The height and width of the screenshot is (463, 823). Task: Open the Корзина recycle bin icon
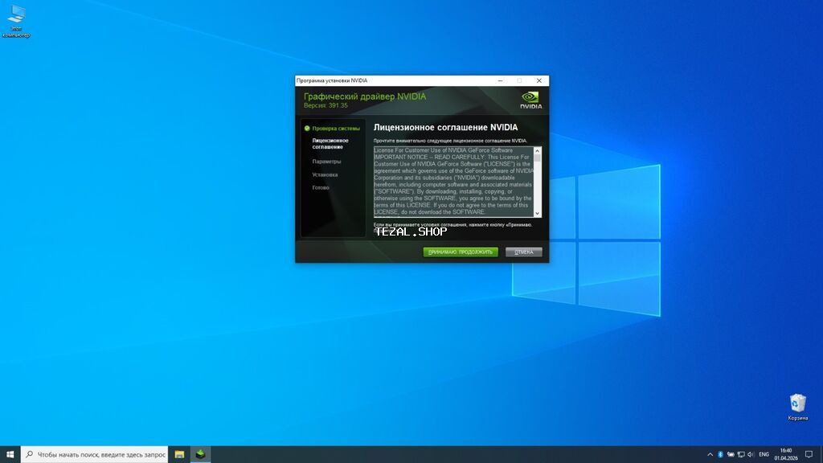click(797, 403)
